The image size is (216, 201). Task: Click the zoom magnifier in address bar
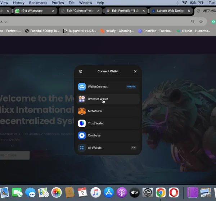[193, 22]
